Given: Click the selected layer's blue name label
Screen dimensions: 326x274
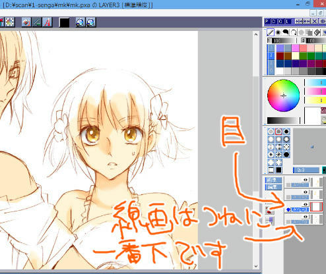Looking at the screenshot, I should pyautogui.click(x=300, y=209).
